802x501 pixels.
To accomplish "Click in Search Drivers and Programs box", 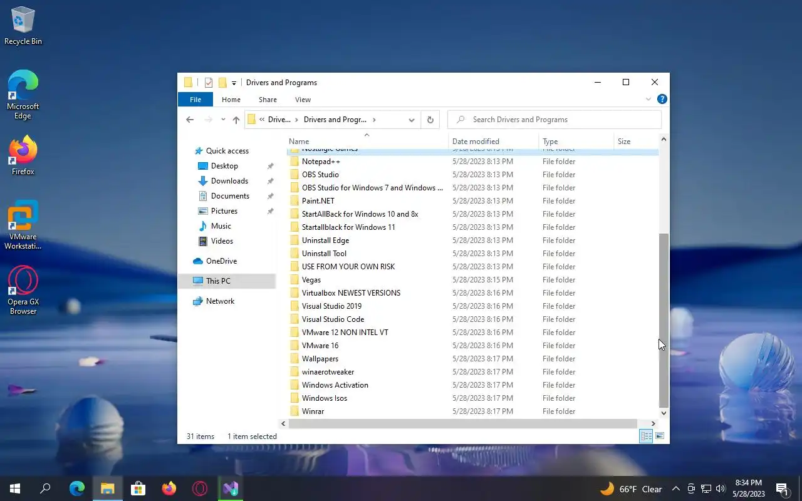I will click(x=555, y=120).
